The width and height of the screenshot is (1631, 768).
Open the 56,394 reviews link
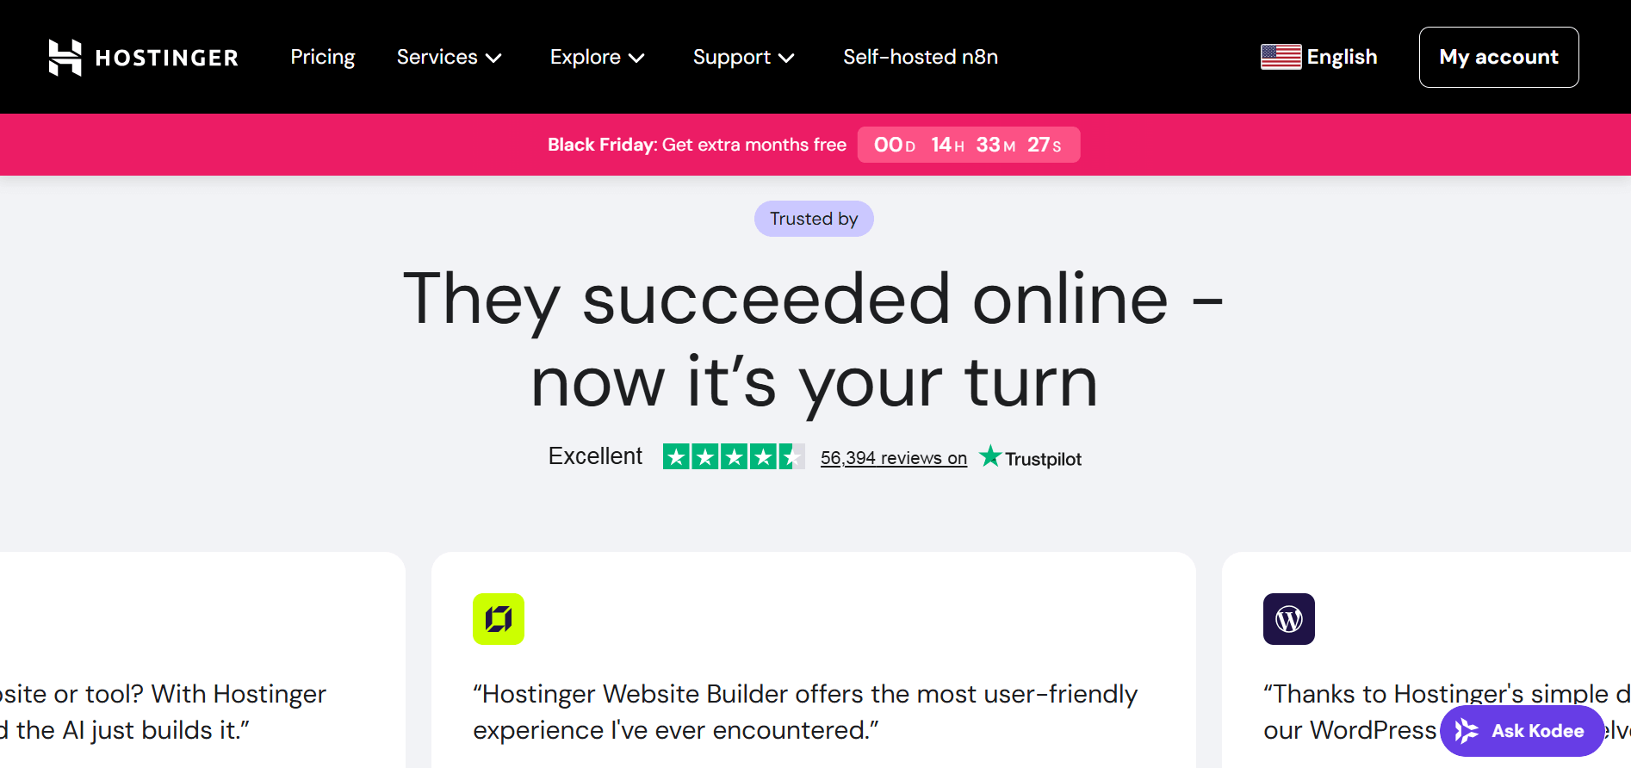click(894, 458)
